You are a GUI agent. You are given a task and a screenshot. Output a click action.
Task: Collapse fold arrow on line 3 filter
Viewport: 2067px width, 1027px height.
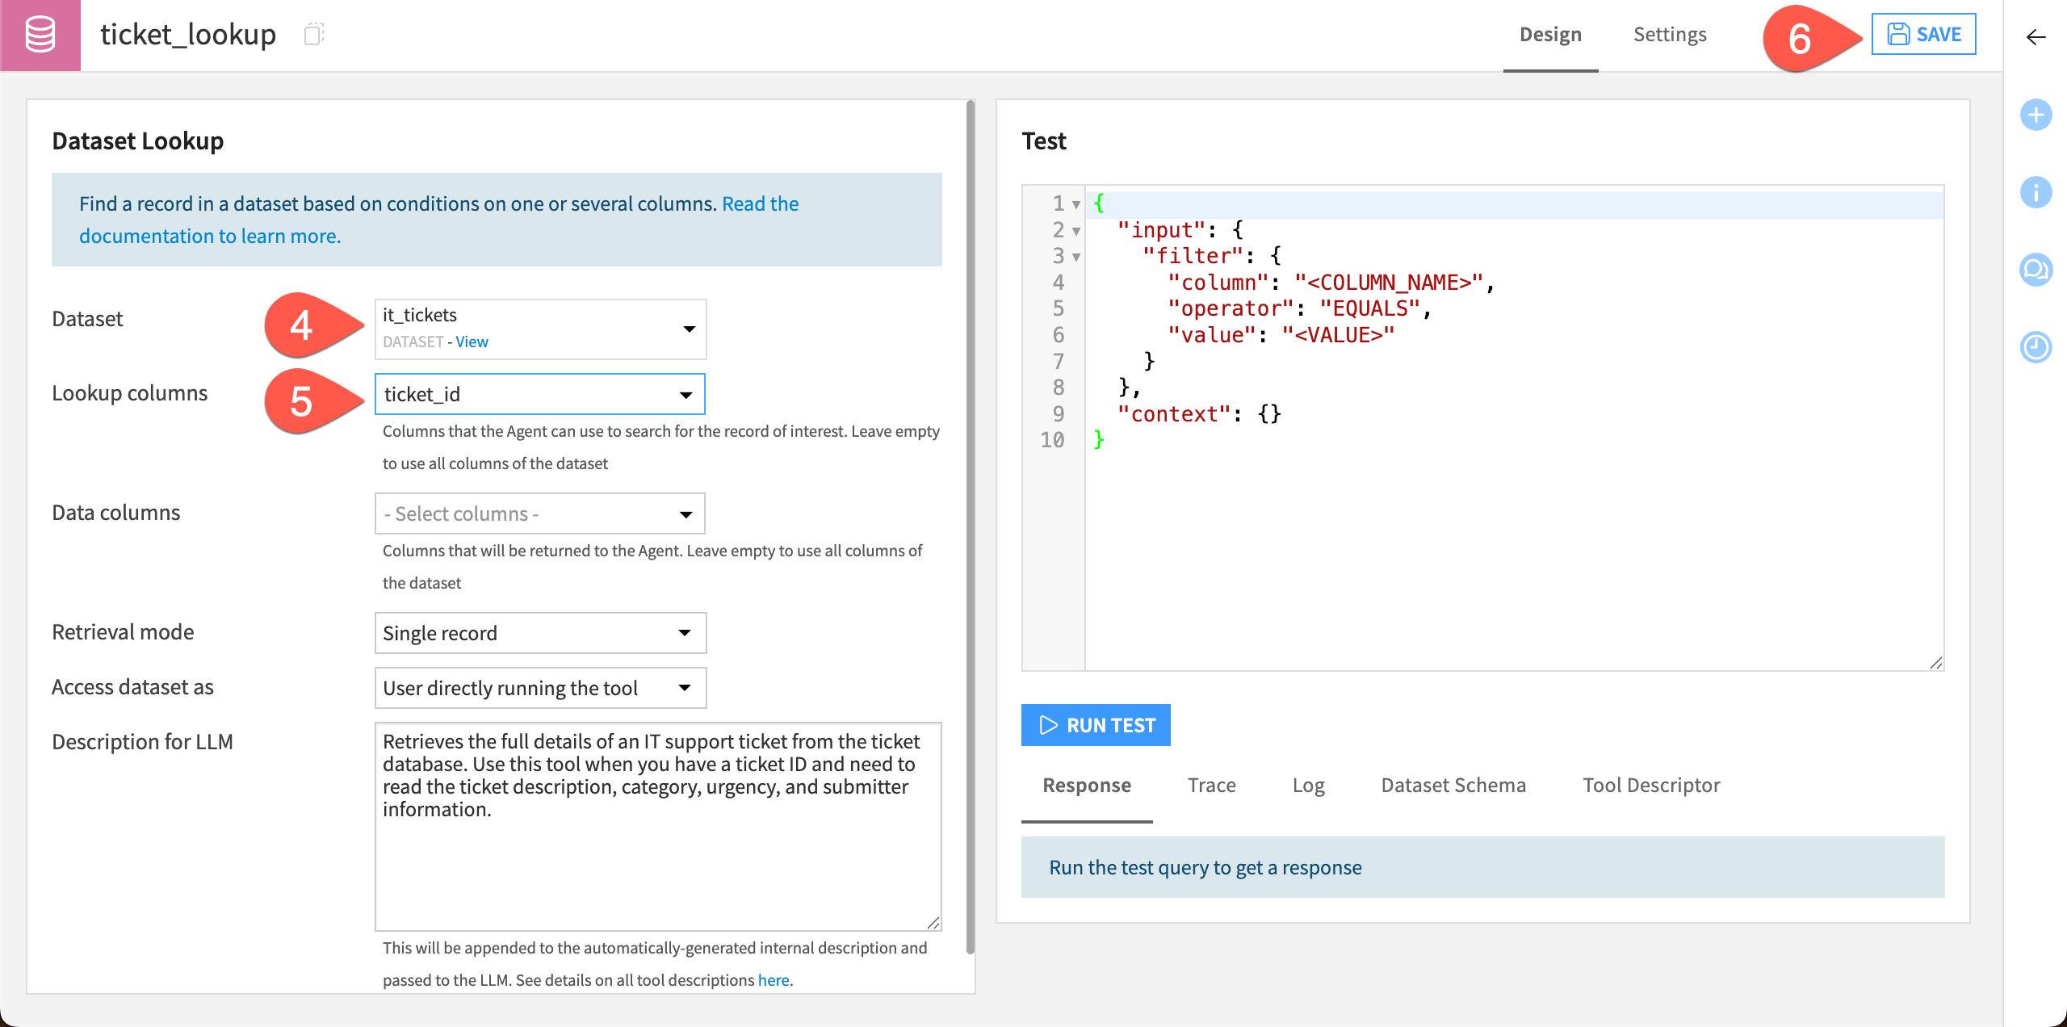coord(1075,258)
